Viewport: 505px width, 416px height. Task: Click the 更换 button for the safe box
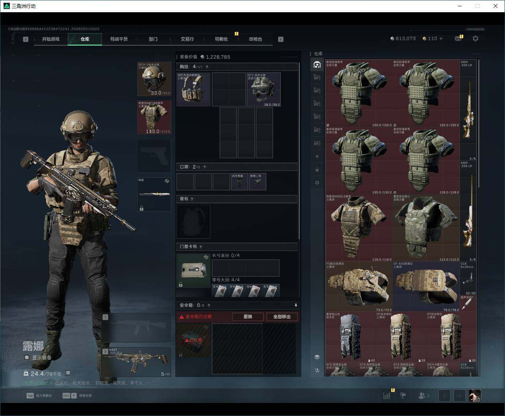248,317
